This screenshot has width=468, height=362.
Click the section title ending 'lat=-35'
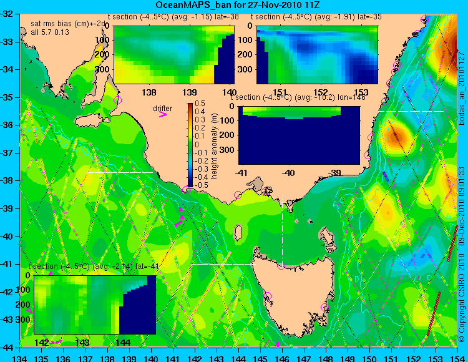point(316,17)
